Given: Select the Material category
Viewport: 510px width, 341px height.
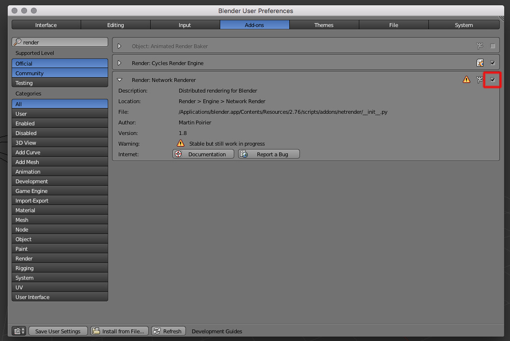Looking at the screenshot, I should coord(60,210).
